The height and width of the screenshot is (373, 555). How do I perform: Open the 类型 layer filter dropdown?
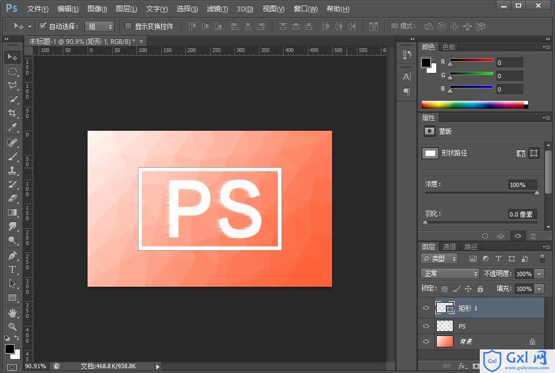439,258
